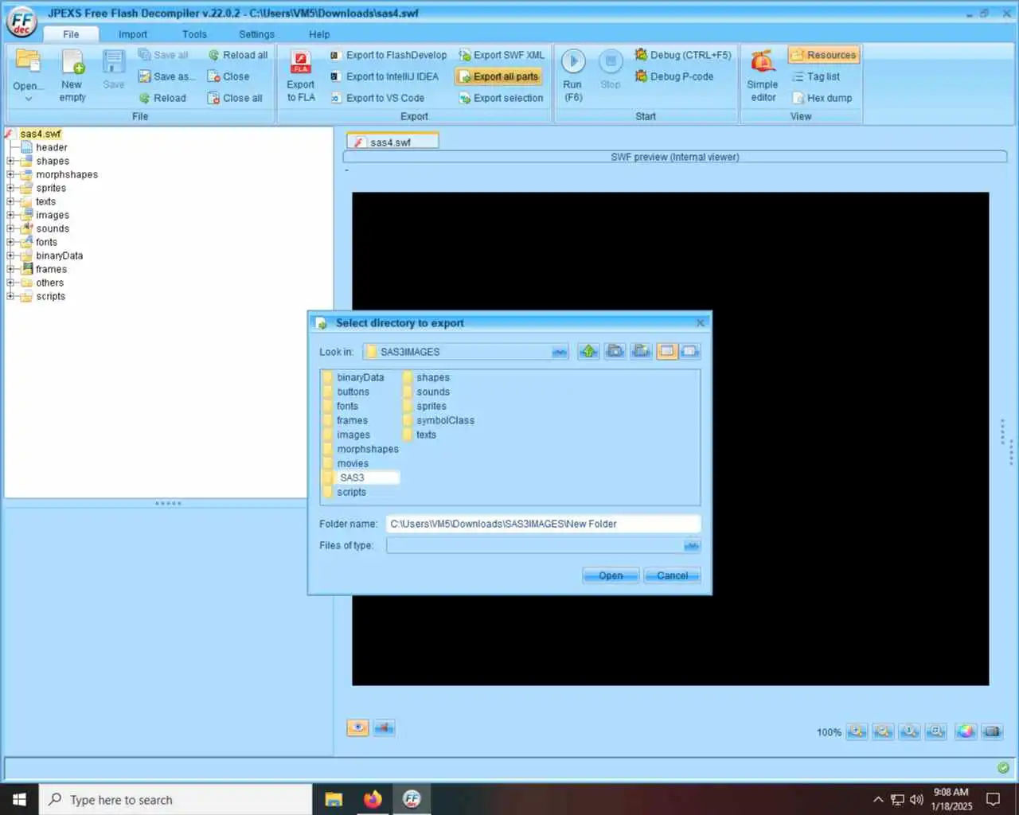Open the File ribbon tab
Image resolution: width=1019 pixels, height=815 pixels.
[71, 34]
